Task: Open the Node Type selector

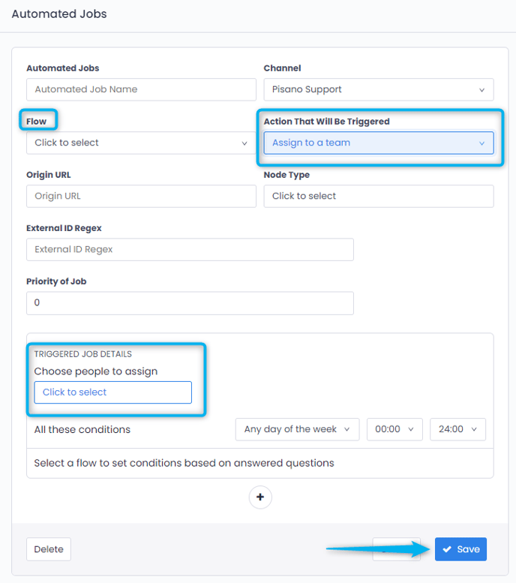Action: click(x=378, y=196)
